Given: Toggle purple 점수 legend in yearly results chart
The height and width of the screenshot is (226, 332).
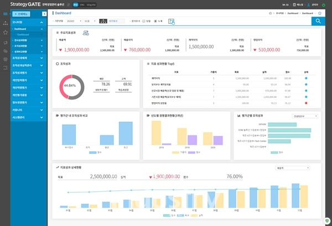Looking at the screenshot, I should pyautogui.click(x=194, y=153).
